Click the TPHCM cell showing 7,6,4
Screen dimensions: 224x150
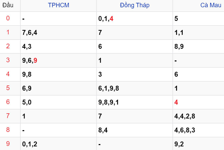(x=30, y=33)
